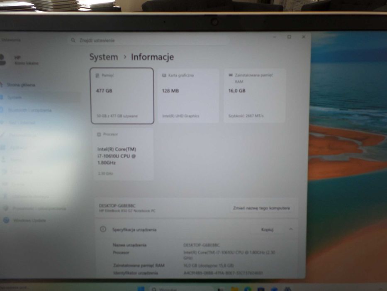The image size is (387, 291).
Task: Click the 'Nazwa urządzenia' specification label
Action: pyautogui.click(x=129, y=245)
